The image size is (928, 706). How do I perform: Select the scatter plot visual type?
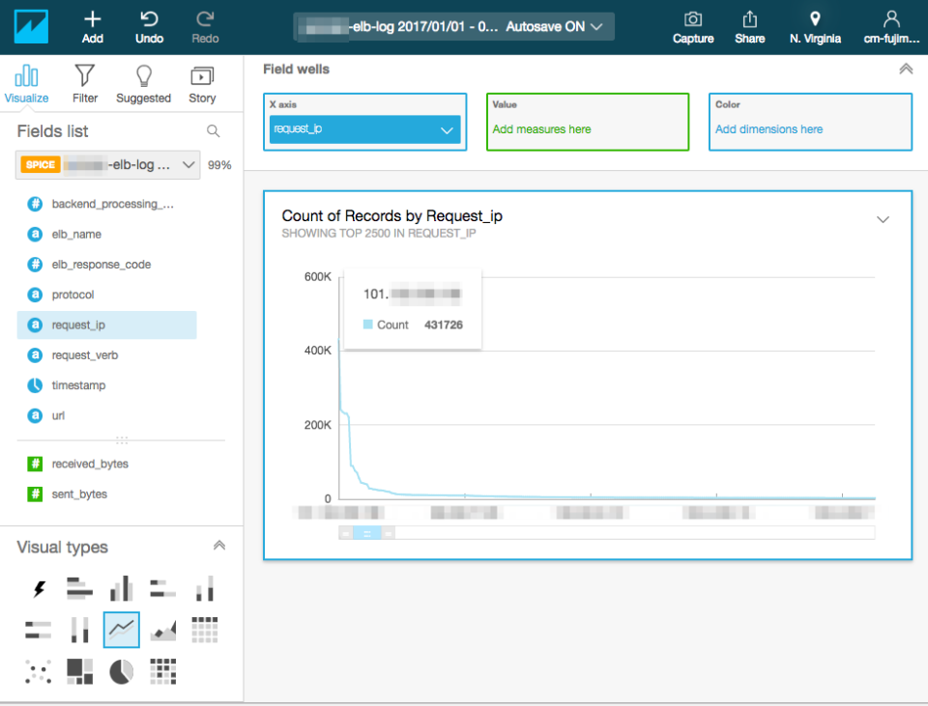pyautogui.click(x=38, y=670)
